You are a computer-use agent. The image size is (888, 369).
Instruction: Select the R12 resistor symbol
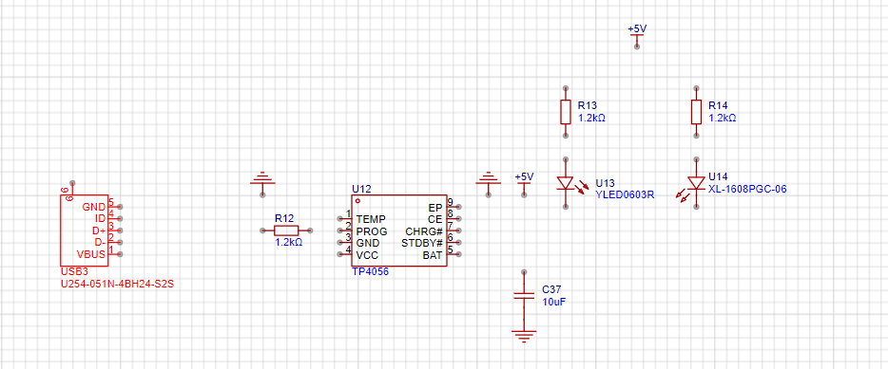tap(286, 231)
